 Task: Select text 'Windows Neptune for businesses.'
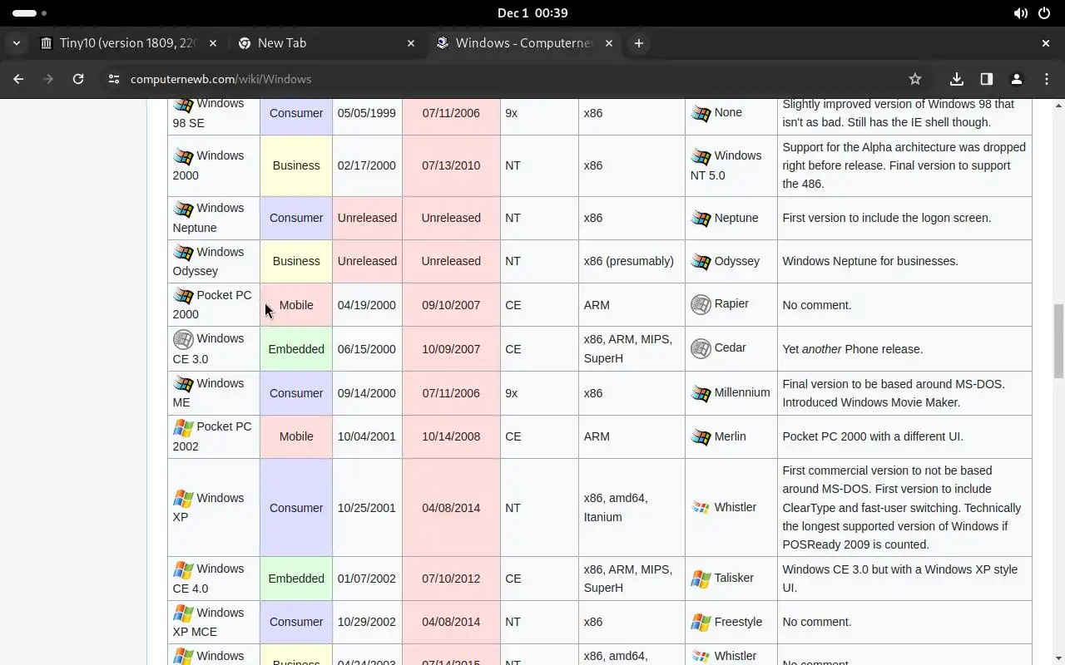(870, 261)
